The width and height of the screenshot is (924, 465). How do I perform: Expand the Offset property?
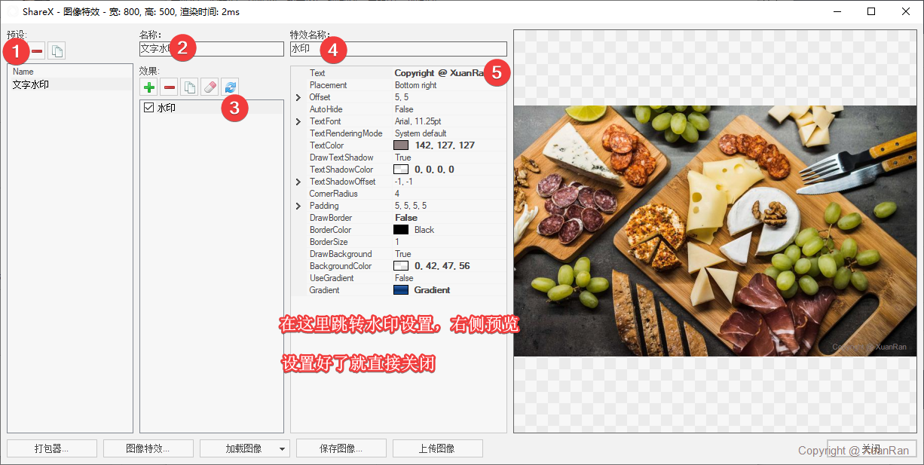[x=298, y=97]
